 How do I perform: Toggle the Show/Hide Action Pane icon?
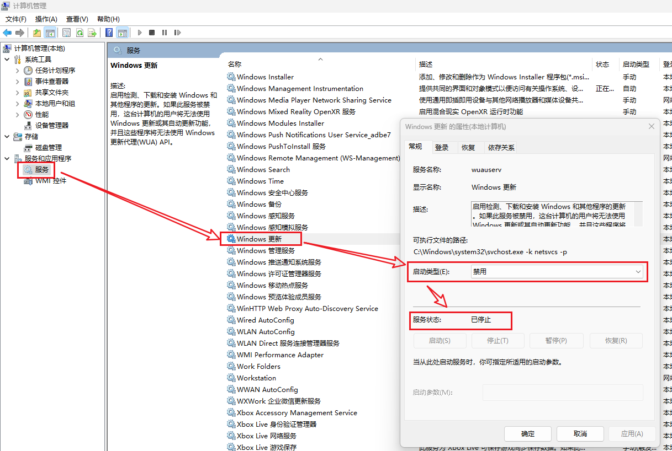click(122, 33)
